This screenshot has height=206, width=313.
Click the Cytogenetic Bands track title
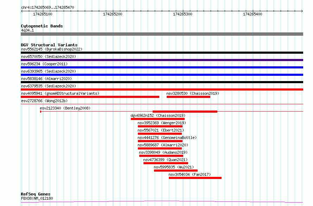coord(42,26)
